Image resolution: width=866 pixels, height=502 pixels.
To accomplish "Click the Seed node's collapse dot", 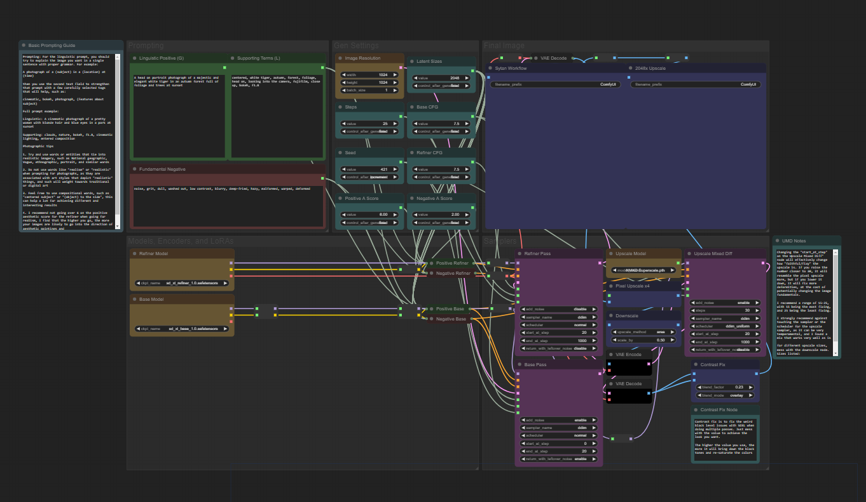I will pyautogui.click(x=340, y=153).
